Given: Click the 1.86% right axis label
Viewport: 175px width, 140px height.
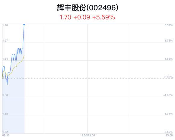Looking at the screenshot, I should pyautogui.click(x=169, y=59).
